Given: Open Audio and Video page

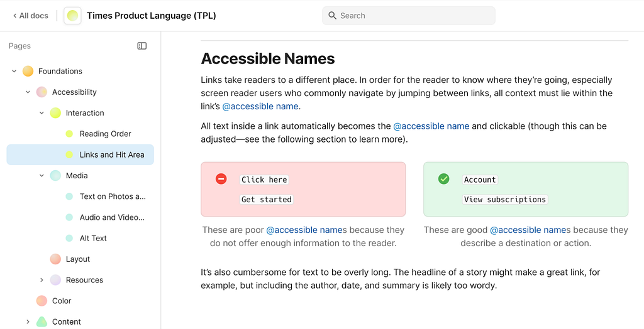Looking at the screenshot, I should [x=112, y=217].
